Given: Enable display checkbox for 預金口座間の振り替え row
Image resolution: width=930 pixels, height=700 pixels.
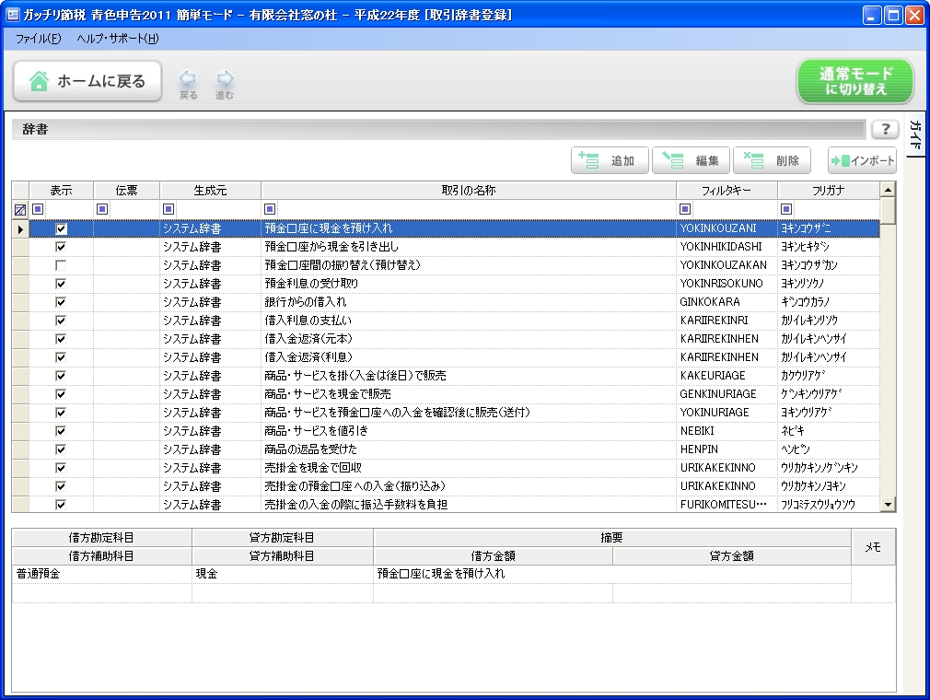Looking at the screenshot, I should pos(60,264).
